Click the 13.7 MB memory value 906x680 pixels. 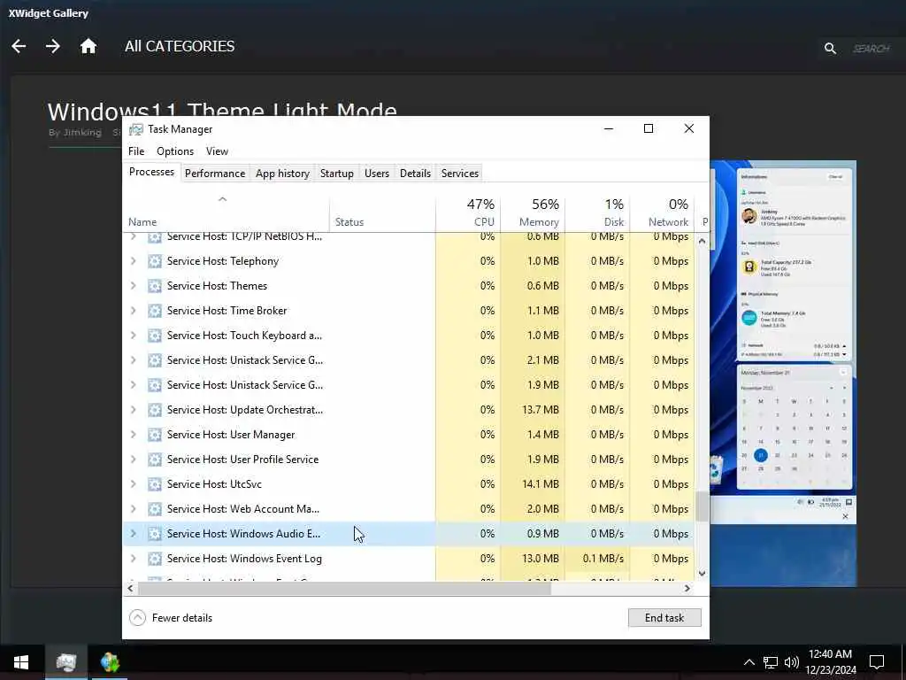tap(541, 410)
